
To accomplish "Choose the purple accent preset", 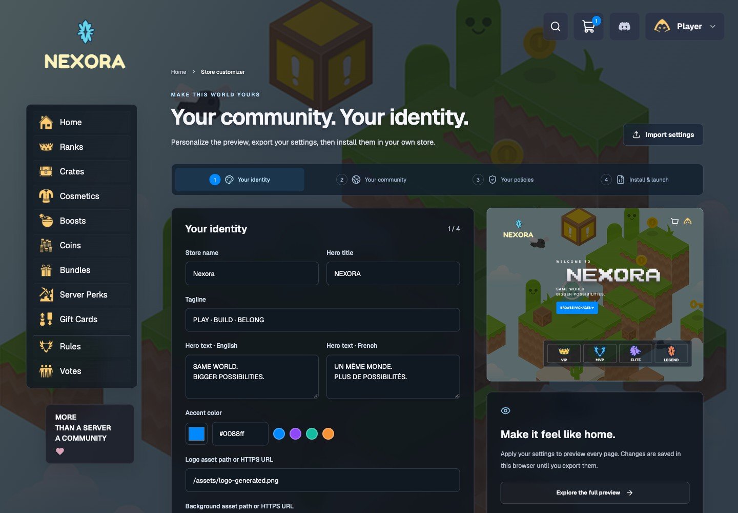I will coord(295,434).
